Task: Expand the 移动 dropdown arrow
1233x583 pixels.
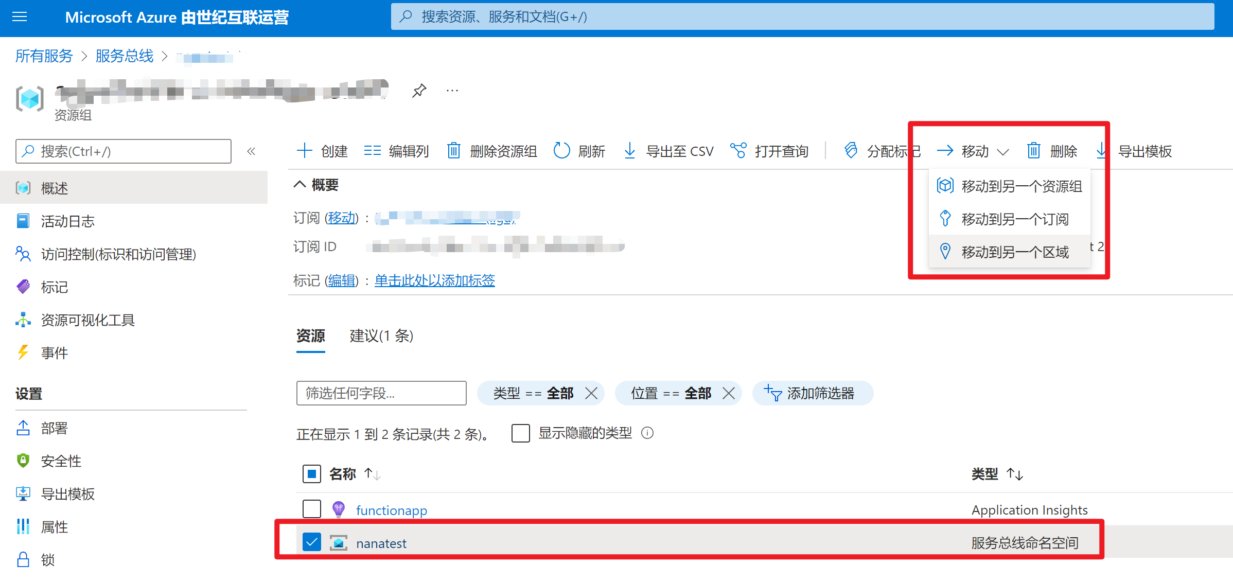Action: pyautogui.click(x=1002, y=152)
